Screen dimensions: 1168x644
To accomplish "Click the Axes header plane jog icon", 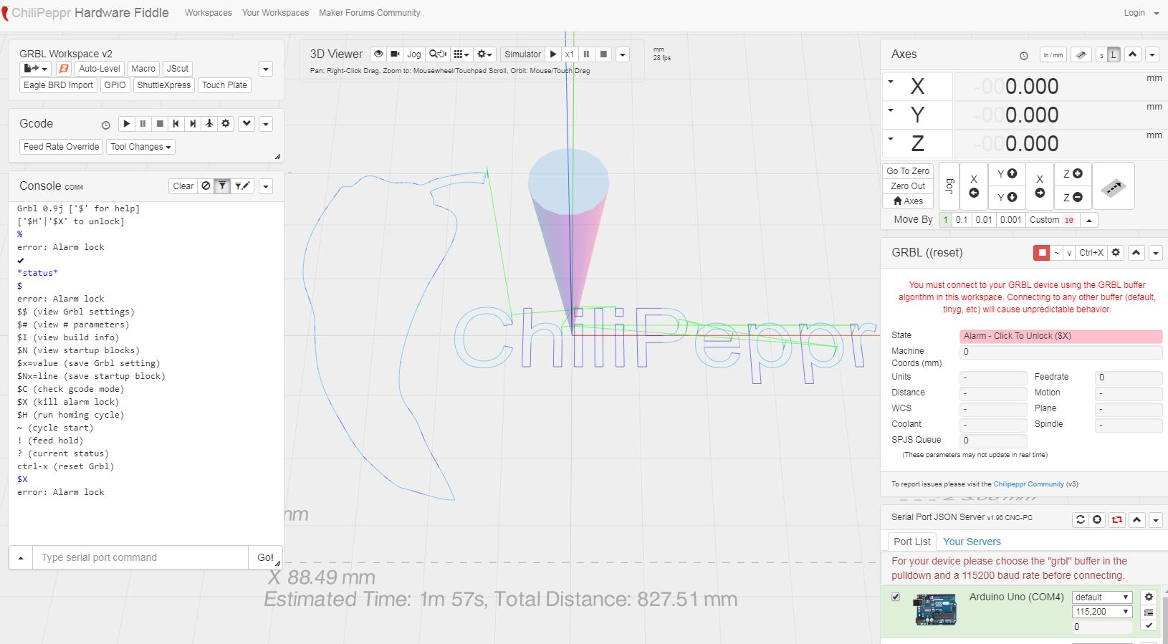I will click(x=1081, y=55).
